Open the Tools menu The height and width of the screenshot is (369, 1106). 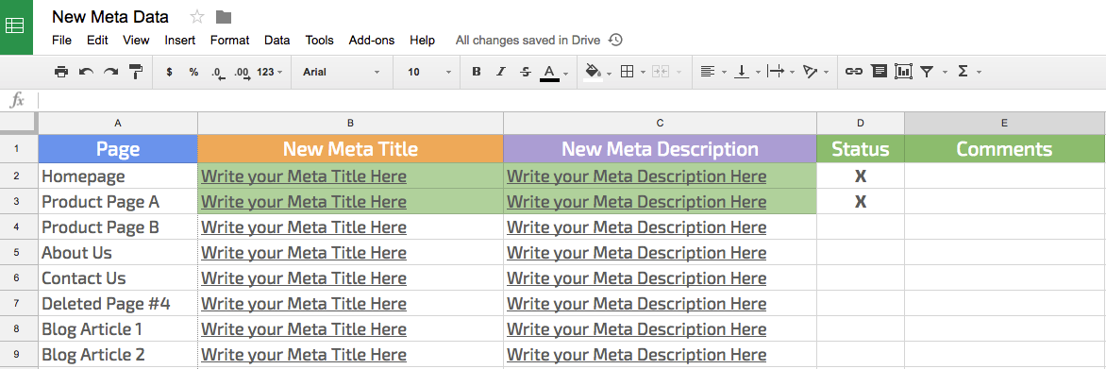[x=320, y=41]
